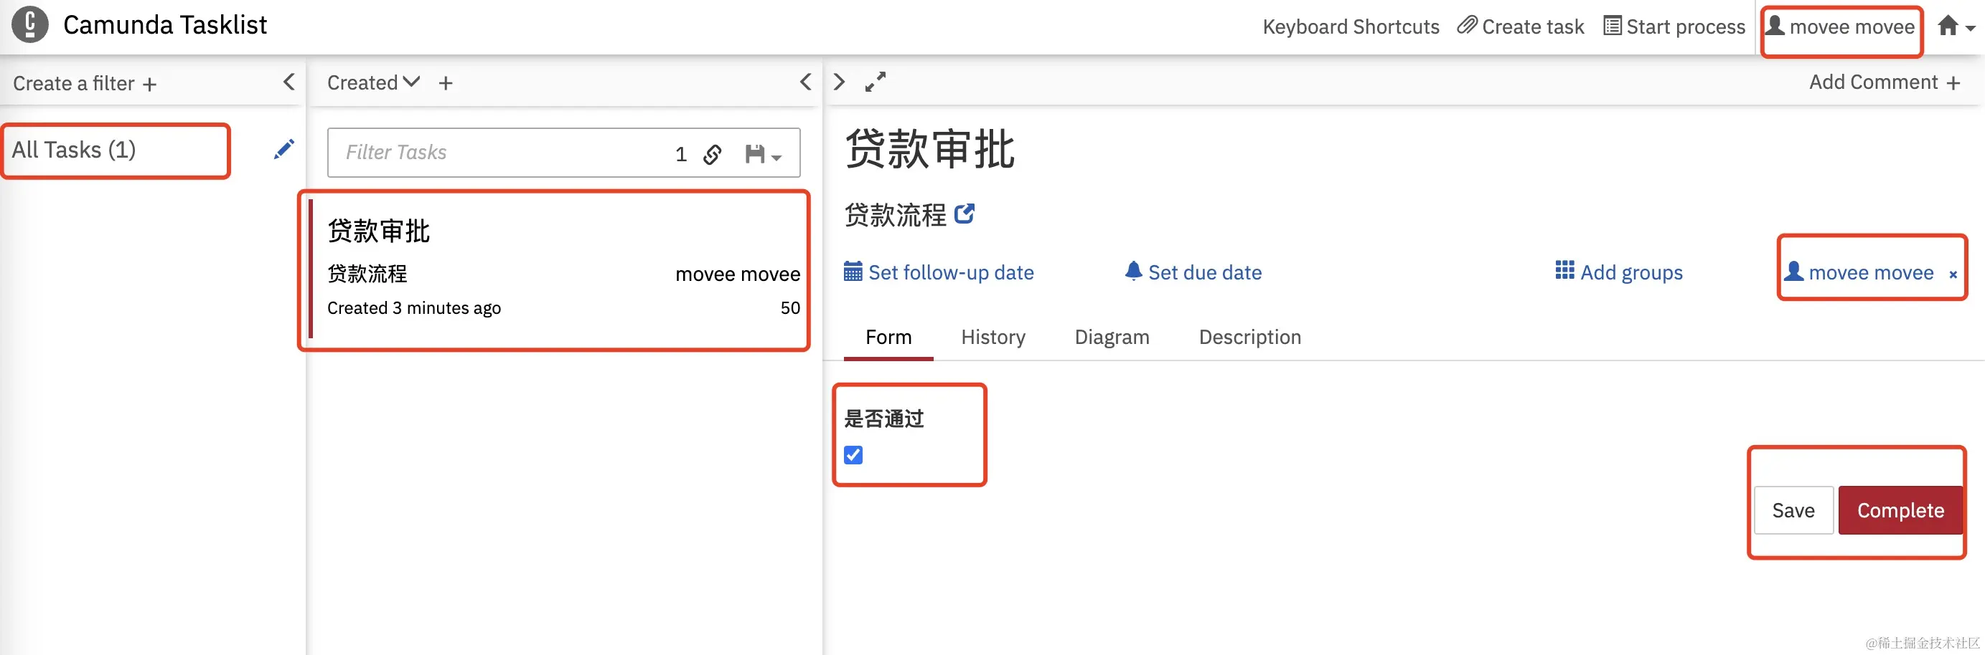
Task: Collapse the task list panel chevron
Action: 805,82
